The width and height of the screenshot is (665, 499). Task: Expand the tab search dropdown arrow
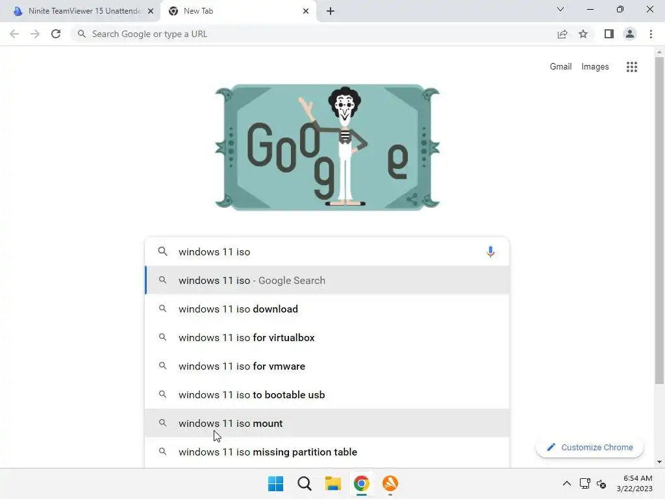tap(560, 9)
